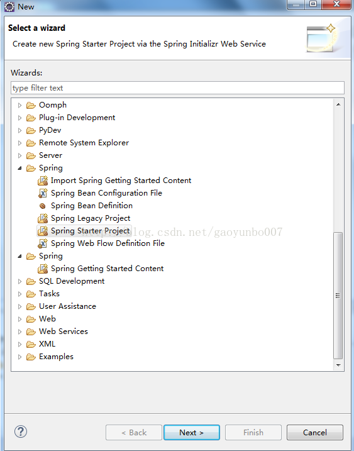Image resolution: width=354 pixels, height=451 pixels.
Task: Select Spring Bean Configuration File entry
Action: pos(106,193)
